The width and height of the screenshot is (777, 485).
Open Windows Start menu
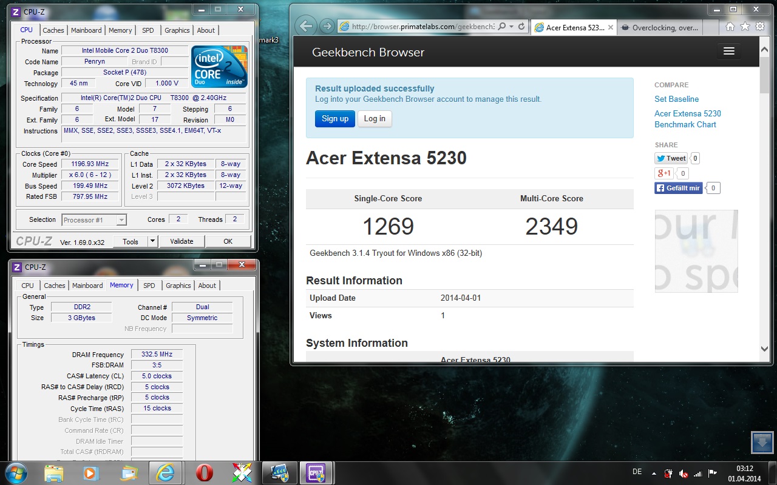[x=16, y=472]
